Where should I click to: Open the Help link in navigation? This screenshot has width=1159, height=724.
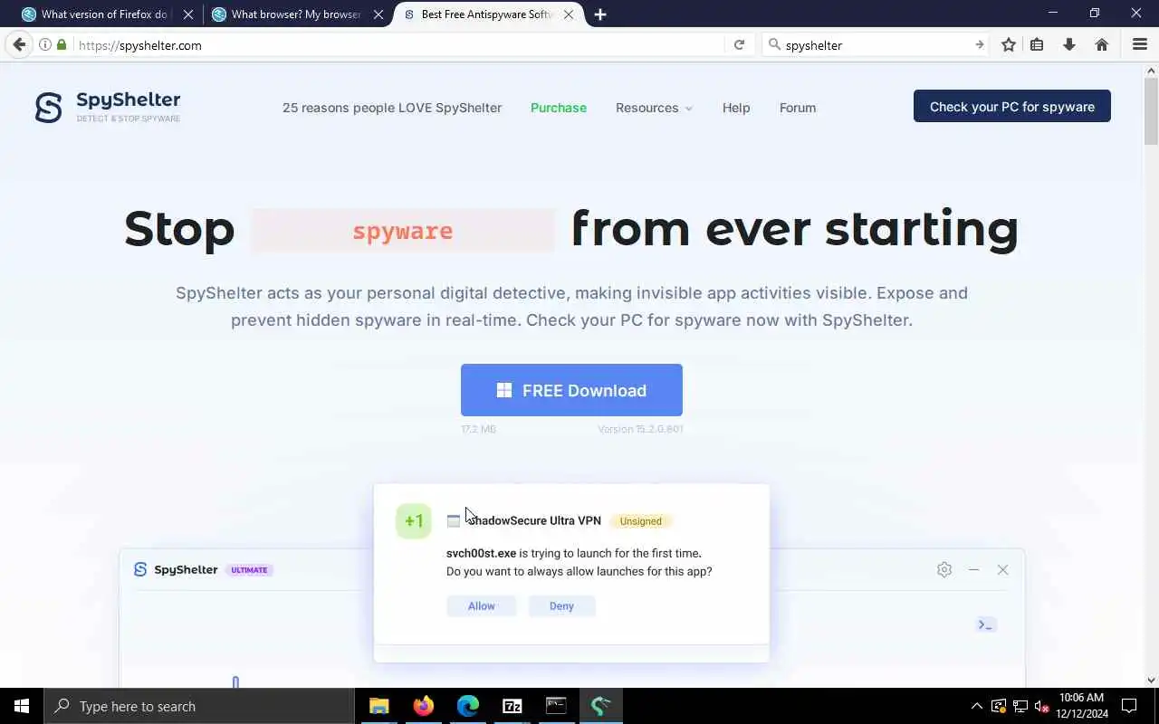736,108
